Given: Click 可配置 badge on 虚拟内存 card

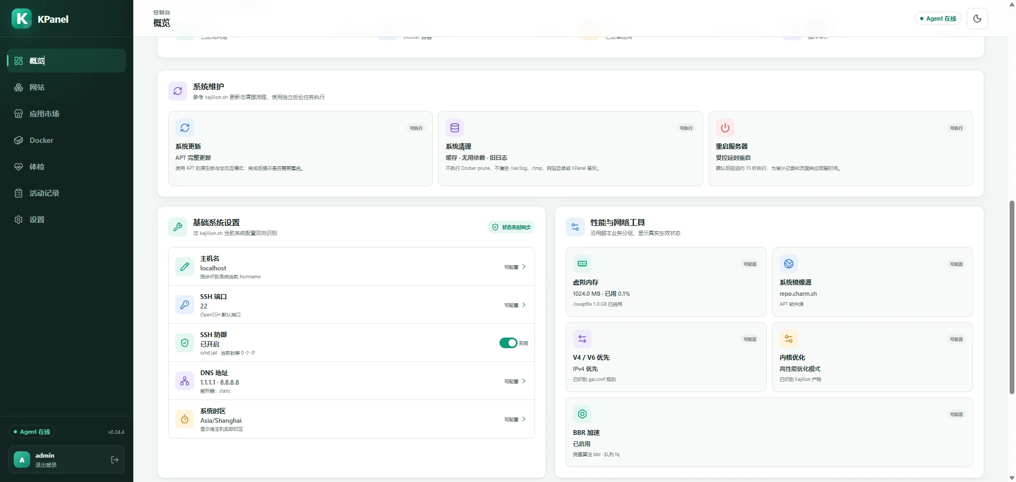Looking at the screenshot, I should [x=750, y=264].
